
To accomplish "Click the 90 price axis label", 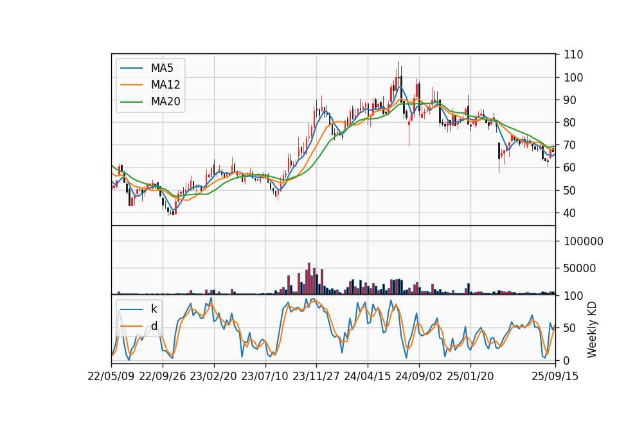I will (570, 100).
